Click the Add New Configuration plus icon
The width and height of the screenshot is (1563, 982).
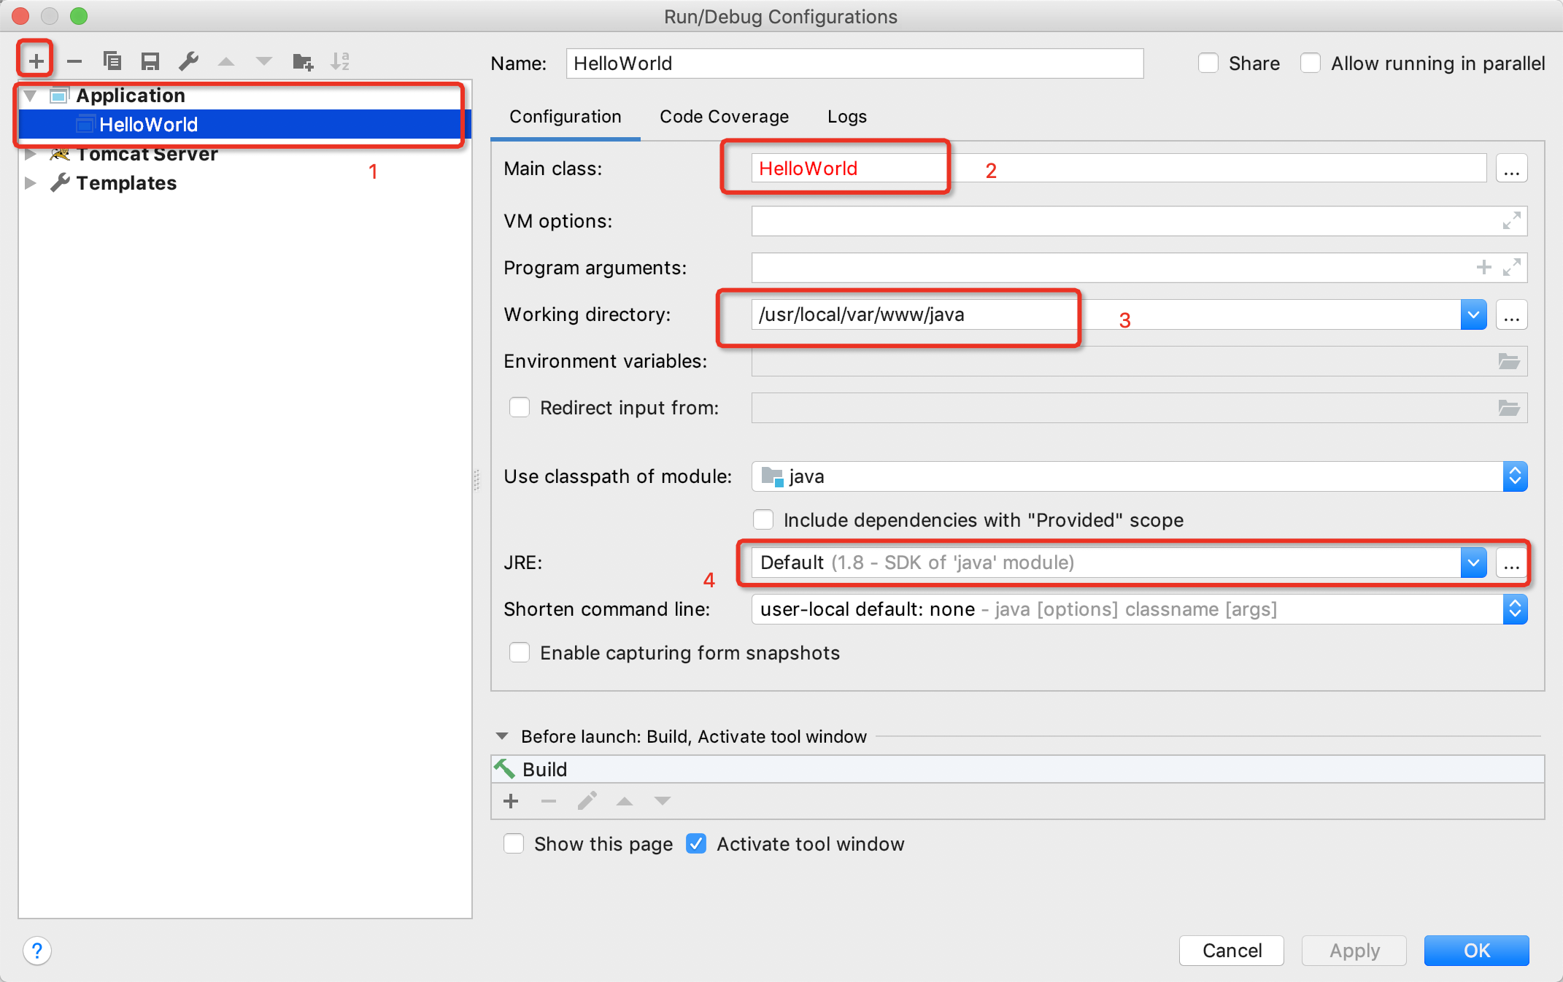(36, 61)
